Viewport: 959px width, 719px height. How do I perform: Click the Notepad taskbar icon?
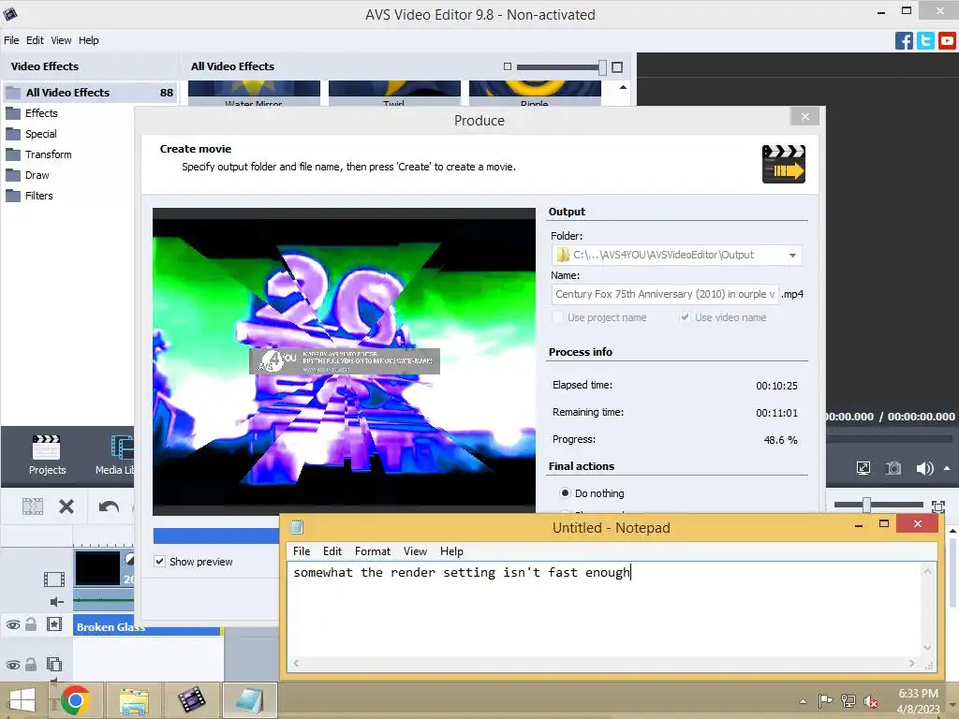(249, 700)
